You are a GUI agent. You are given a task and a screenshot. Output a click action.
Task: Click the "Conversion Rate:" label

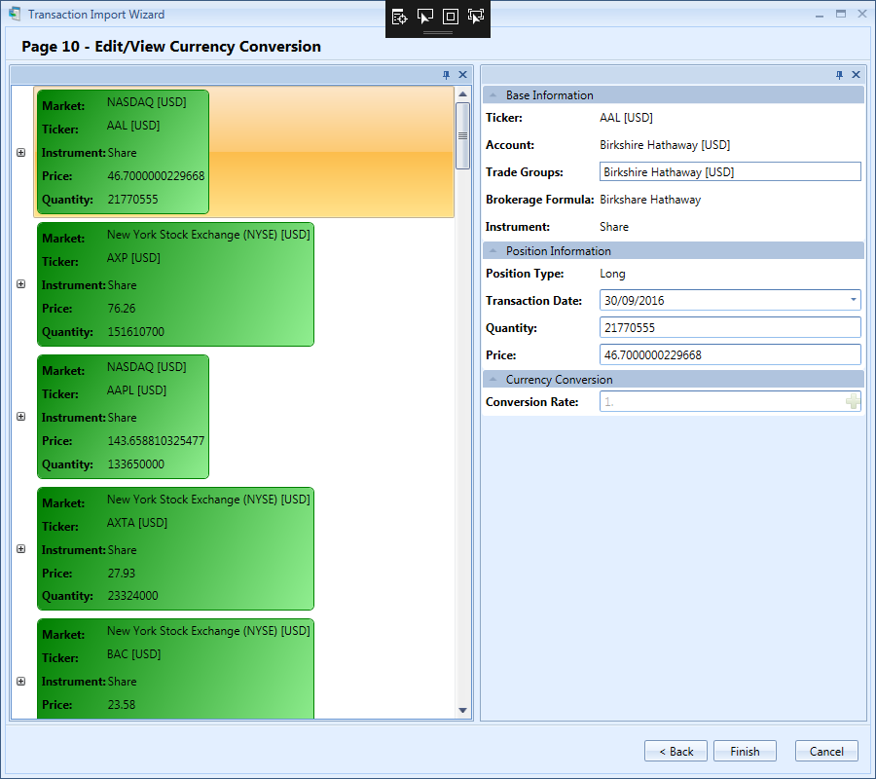click(x=531, y=402)
